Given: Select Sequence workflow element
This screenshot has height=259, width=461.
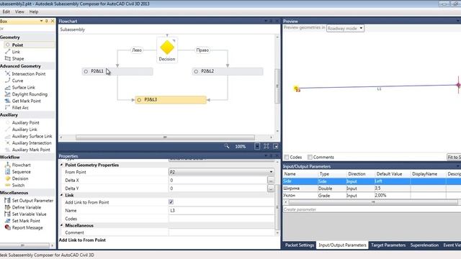Looking at the screenshot, I should 21,171.
